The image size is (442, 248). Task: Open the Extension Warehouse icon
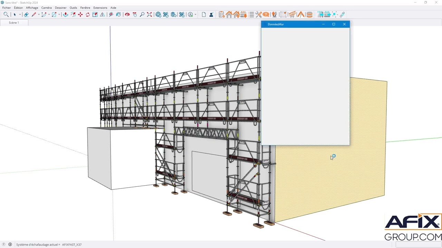coord(166,14)
